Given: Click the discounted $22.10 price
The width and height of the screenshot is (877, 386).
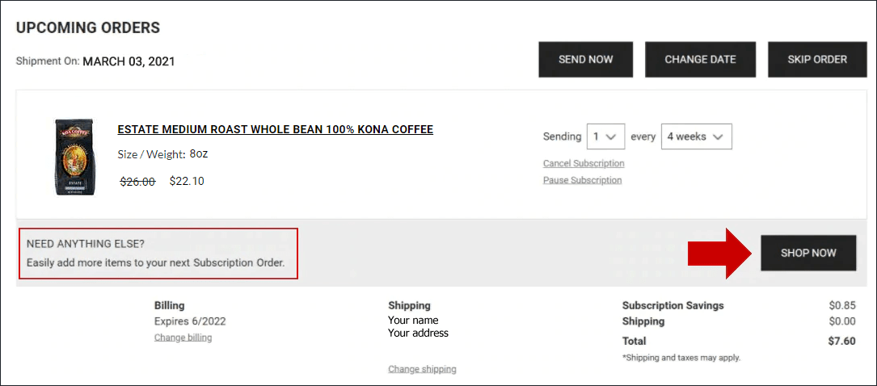Looking at the screenshot, I should point(187,181).
